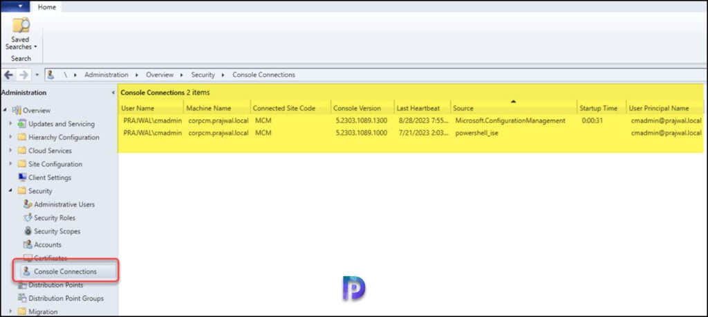Open the Saved Searches icon
Screen dimensions: 708x317
(21, 26)
